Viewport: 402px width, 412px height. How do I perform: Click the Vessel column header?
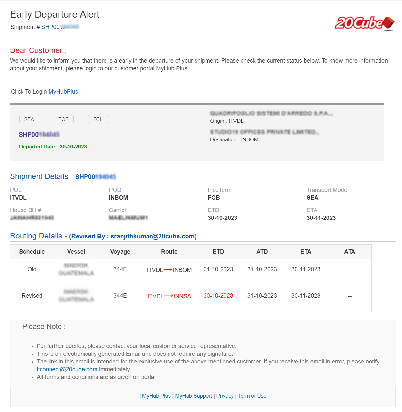click(x=76, y=252)
